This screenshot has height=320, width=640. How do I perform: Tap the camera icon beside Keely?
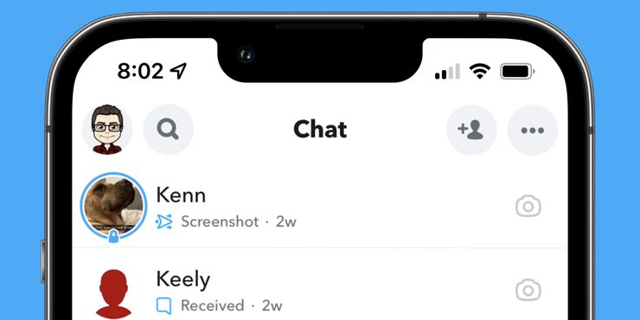point(528,291)
